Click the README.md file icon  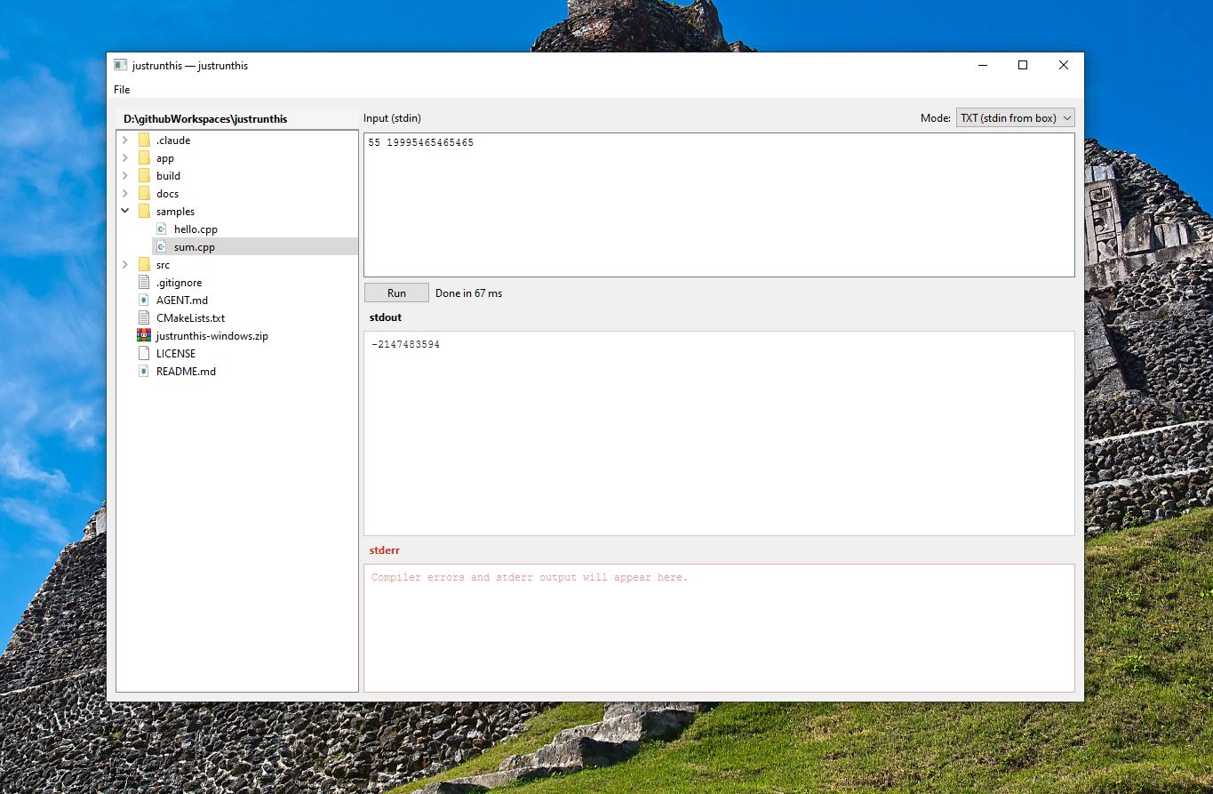(x=144, y=372)
